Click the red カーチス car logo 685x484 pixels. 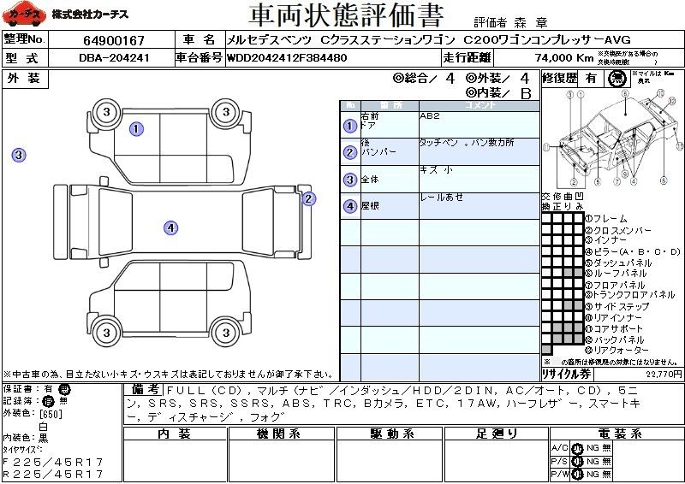point(24,14)
